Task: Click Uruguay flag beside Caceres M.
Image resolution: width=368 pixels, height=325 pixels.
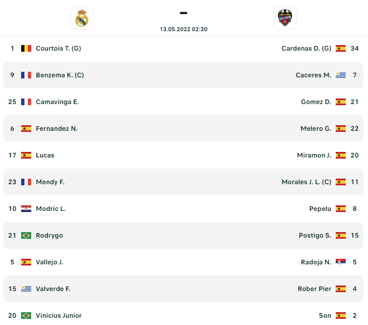Action: pos(341,75)
